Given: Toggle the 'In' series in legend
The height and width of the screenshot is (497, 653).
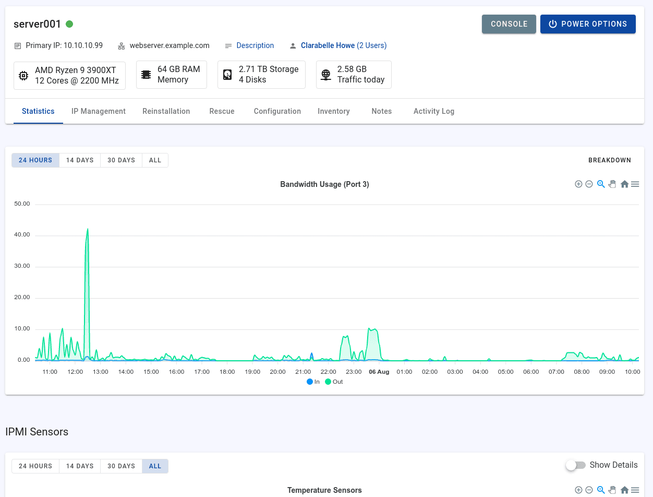Looking at the screenshot, I should coord(313,382).
